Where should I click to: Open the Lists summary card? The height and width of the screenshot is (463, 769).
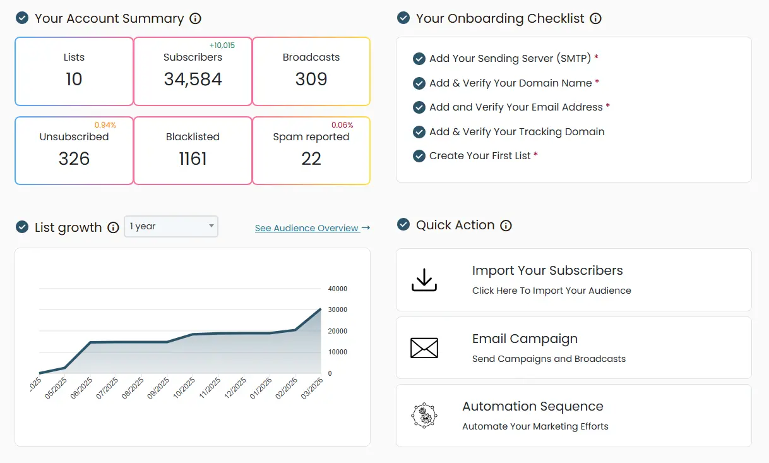(x=74, y=71)
